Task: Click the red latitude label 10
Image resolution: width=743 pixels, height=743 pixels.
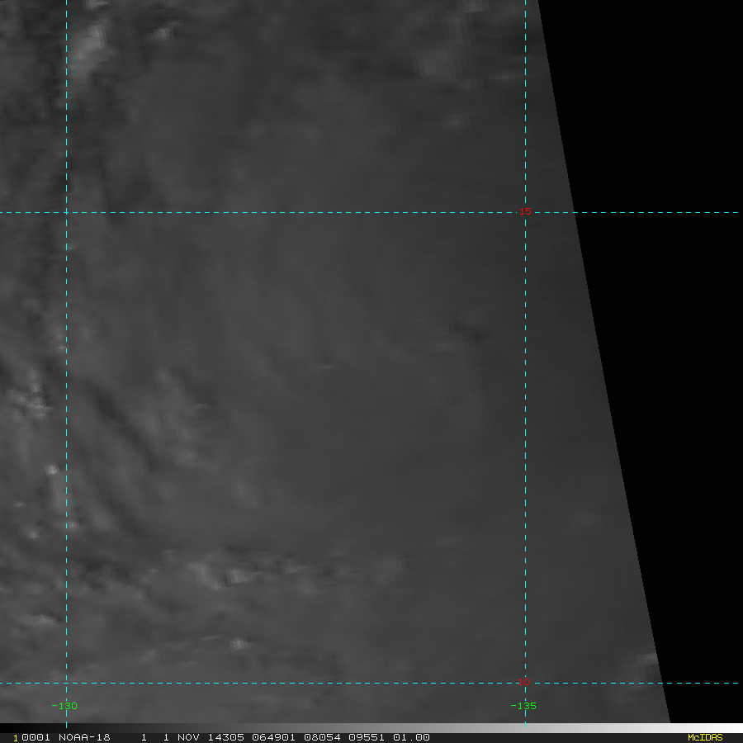Action: click(523, 682)
